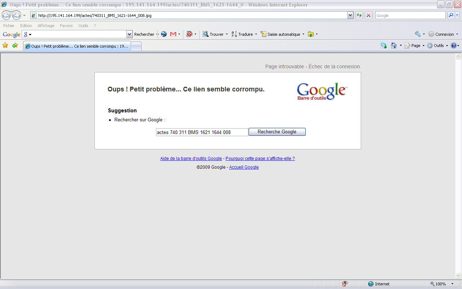The height and width of the screenshot is (289, 462).
Task: Click scrollbar down arrow
Action: coord(458,275)
